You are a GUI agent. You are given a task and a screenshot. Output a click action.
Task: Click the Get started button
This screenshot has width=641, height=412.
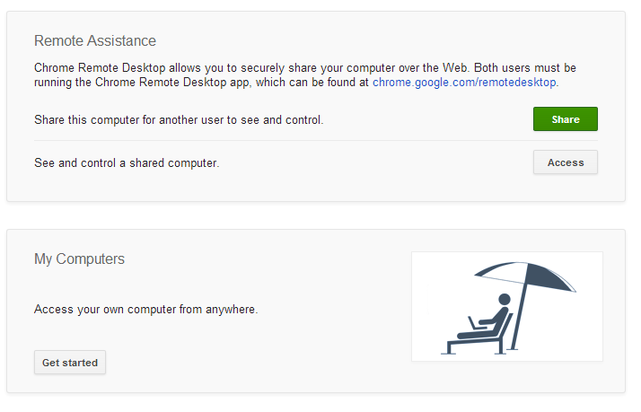click(70, 363)
